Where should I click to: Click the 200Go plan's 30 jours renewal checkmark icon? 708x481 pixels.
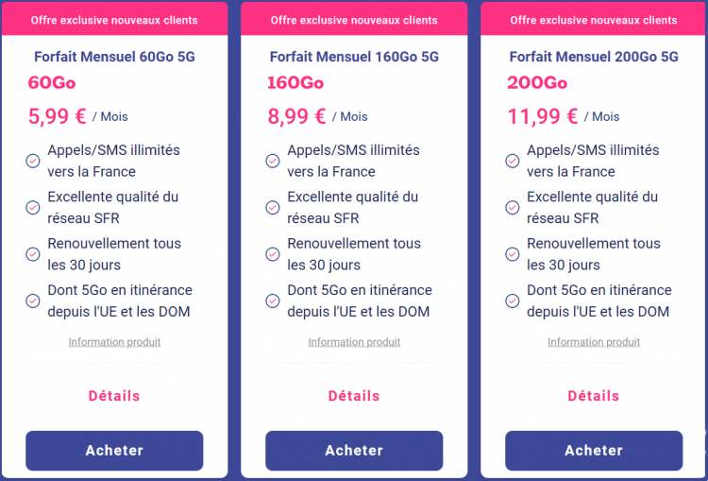[x=512, y=254]
